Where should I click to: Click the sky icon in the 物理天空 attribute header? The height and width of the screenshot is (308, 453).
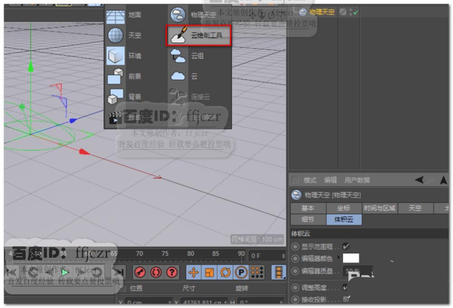296,195
